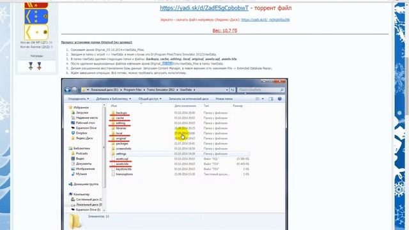
Task: Open Рабочий стол in the sidebar
Action: click(83, 123)
